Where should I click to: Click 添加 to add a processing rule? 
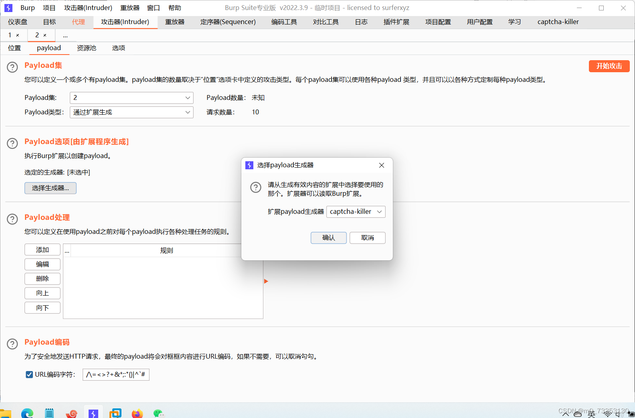[42, 250]
